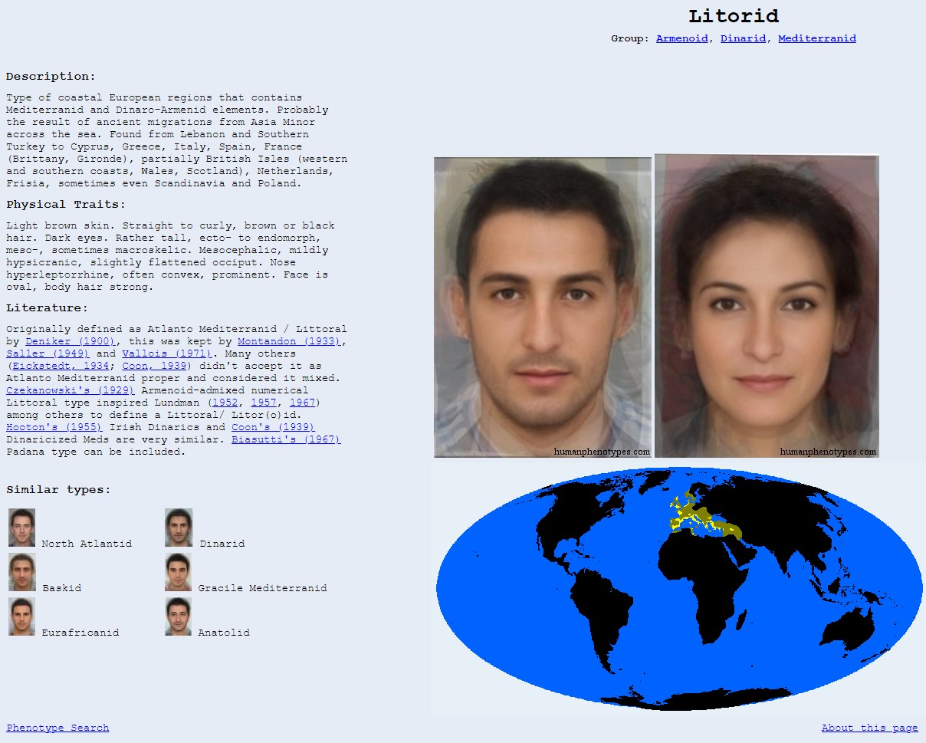
Task: Click the Baskid face thumbnail
Action: pos(21,572)
